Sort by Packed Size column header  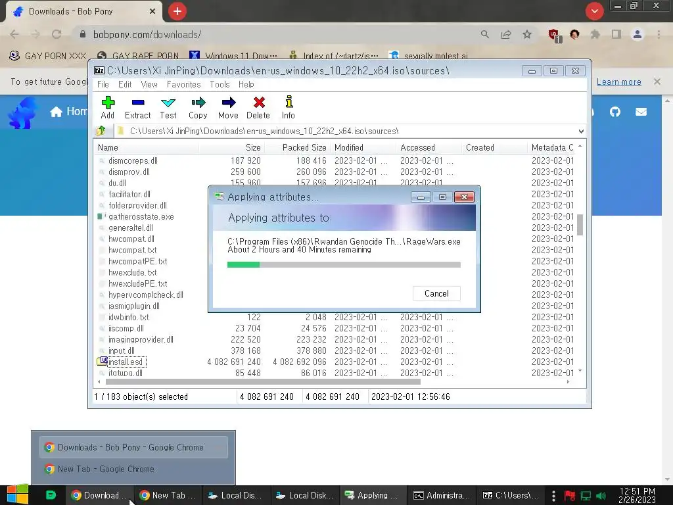point(304,147)
